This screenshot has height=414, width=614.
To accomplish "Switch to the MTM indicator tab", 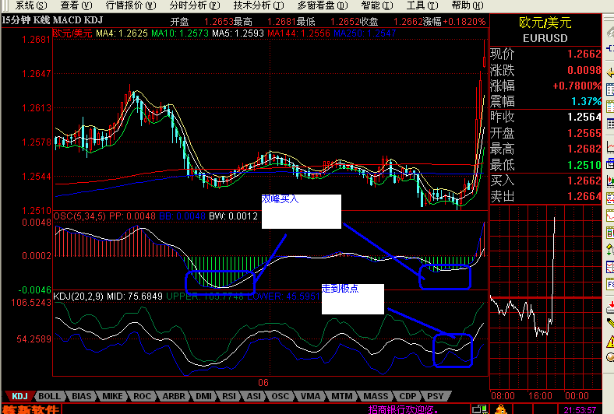I will [342, 396].
